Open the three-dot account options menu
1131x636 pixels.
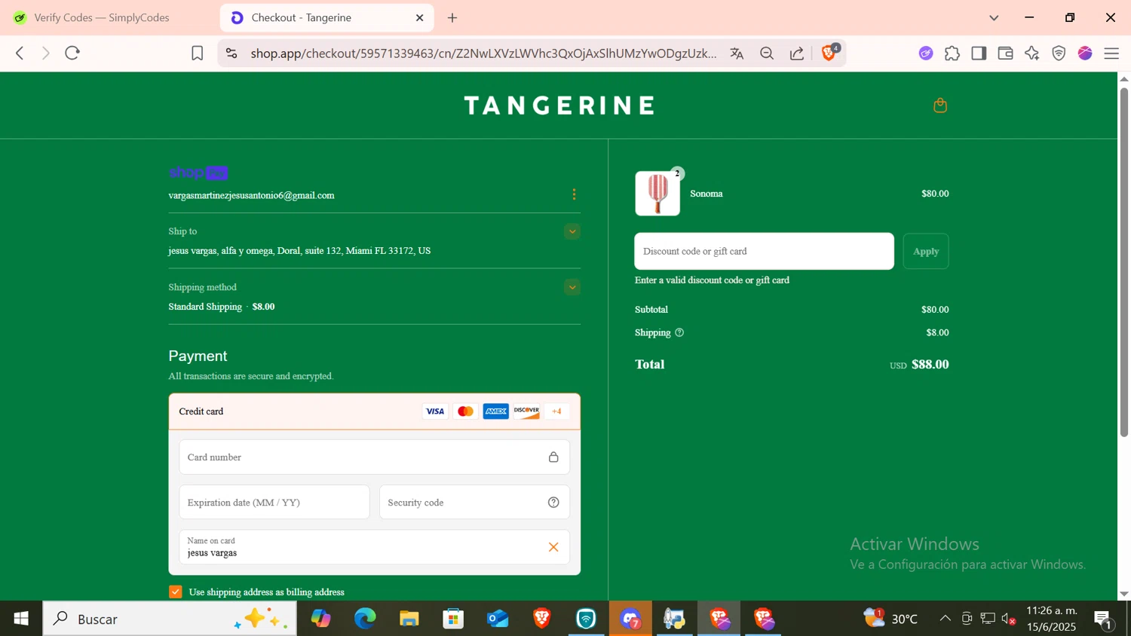point(574,194)
